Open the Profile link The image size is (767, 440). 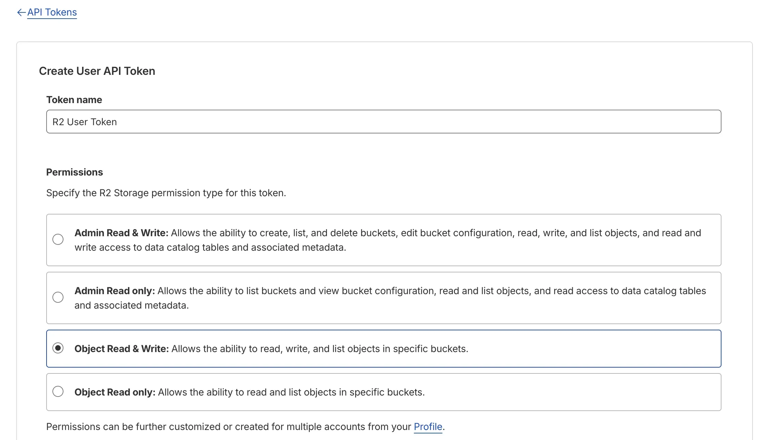428,427
